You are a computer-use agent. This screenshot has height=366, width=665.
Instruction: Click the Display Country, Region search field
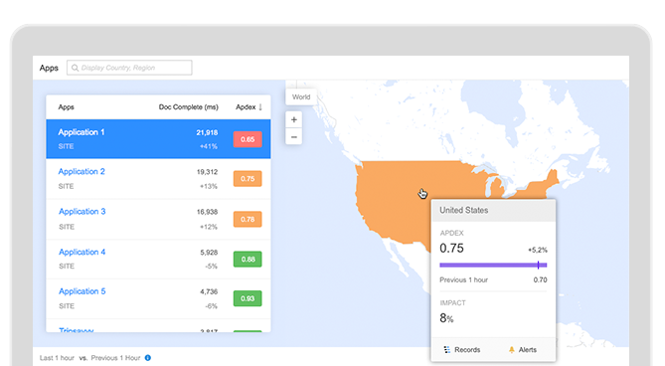(129, 68)
